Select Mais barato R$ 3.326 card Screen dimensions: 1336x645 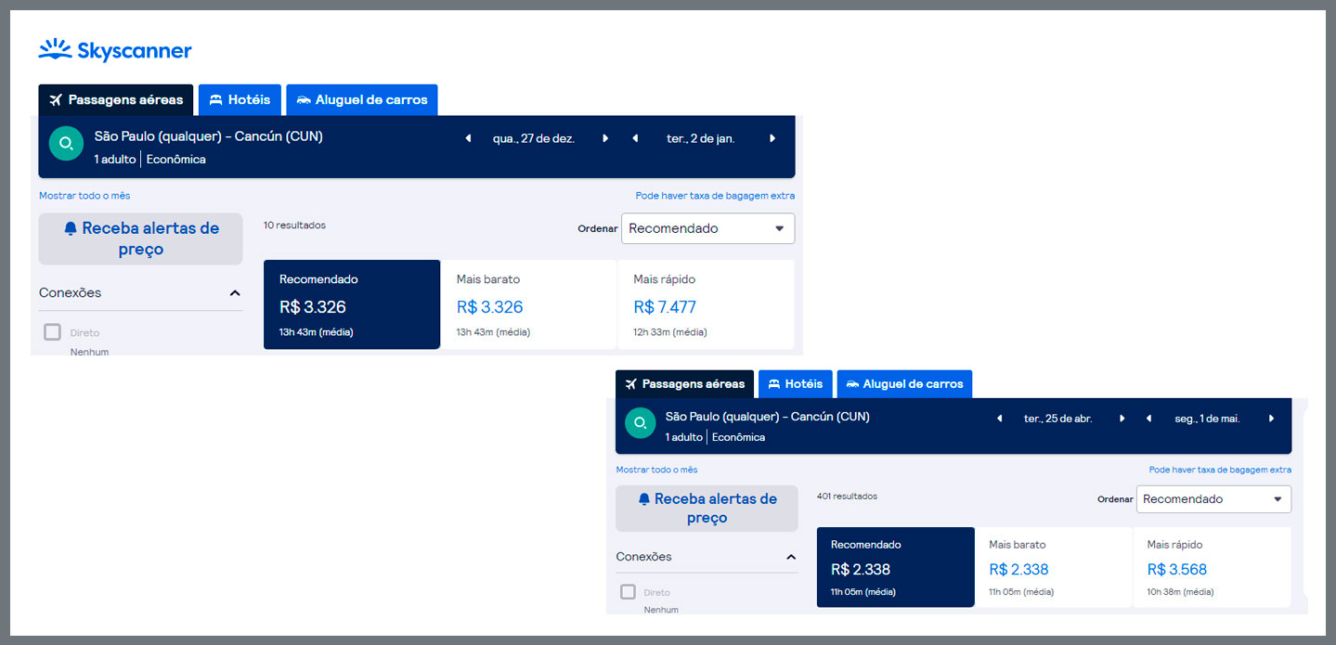pyautogui.click(x=528, y=304)
